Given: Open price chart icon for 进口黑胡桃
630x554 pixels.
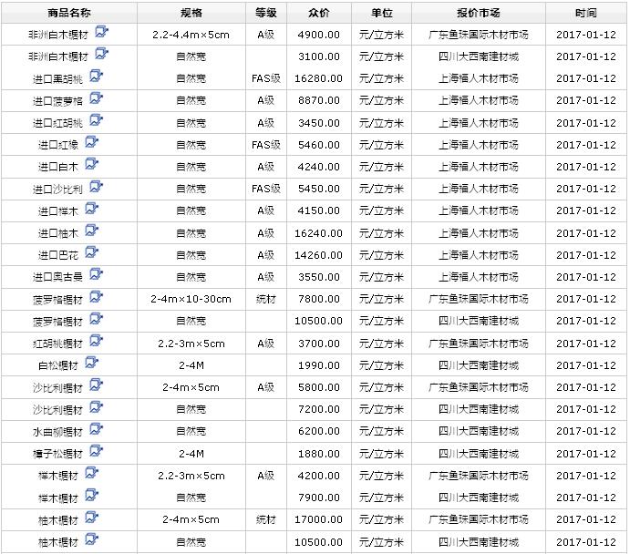Looking at the screenshot, I should [96, 77].
